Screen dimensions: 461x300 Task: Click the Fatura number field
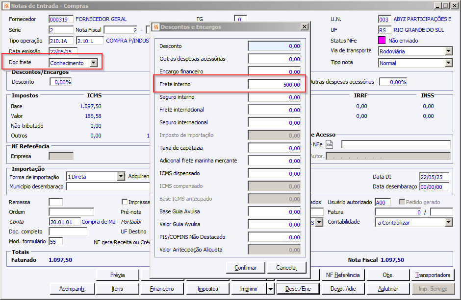pos(399,212)
